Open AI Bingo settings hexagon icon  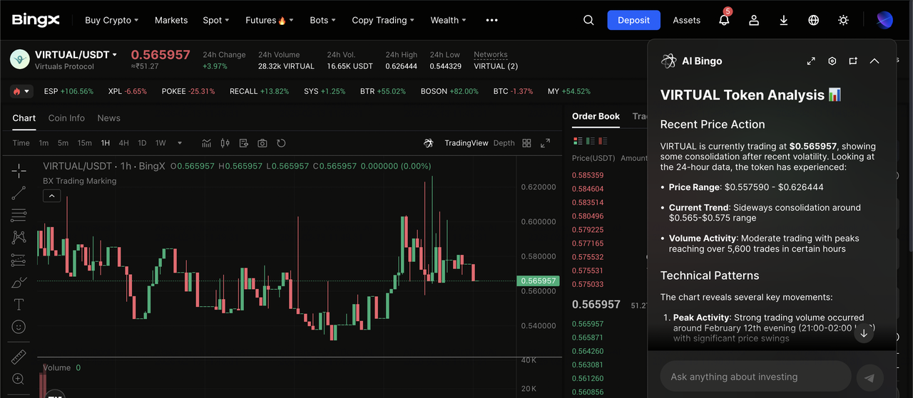click(x=832, y=61)
